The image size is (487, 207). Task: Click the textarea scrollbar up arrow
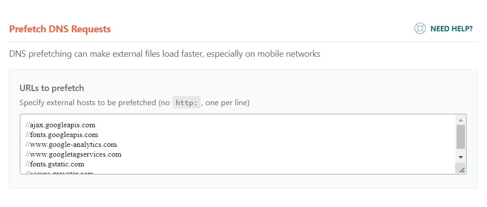click(460, 120)
